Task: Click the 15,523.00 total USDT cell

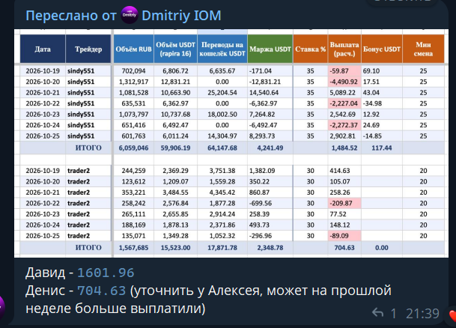Action: tap(175, 248)
